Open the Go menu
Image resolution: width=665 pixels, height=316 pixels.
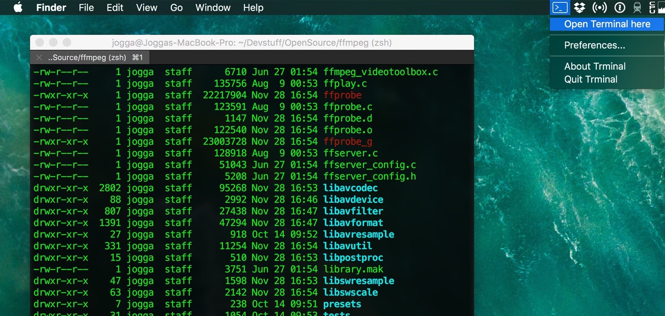[176, 7]
